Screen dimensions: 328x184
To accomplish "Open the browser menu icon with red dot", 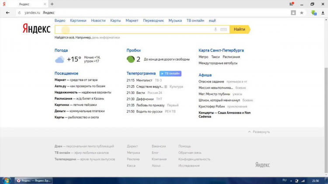I will [292, 4].
